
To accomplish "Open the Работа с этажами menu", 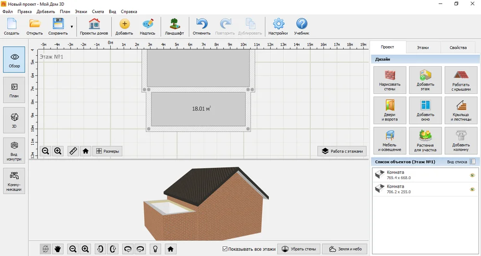I will pos(342,151).
